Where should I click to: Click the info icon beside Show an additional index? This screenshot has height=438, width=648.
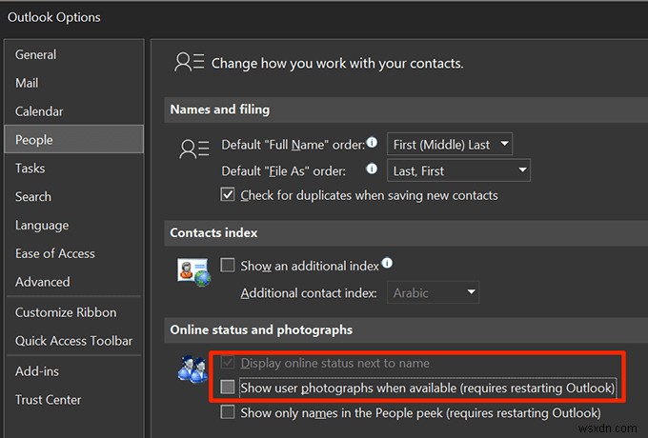coord(387,263)
